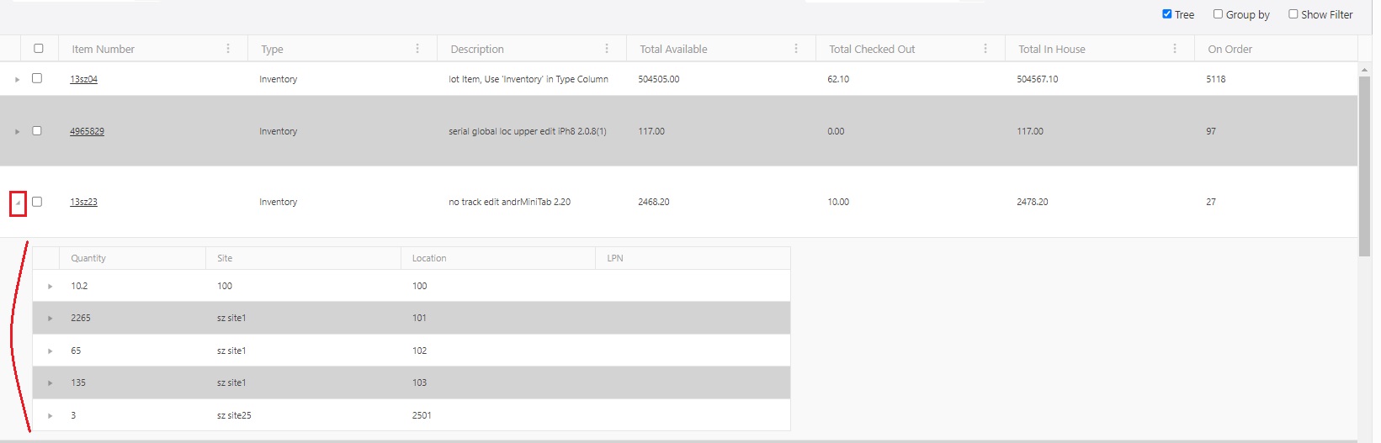Sort sub-grid by Site header
The height and width of the screenshot is (443, 1381).
225,258
